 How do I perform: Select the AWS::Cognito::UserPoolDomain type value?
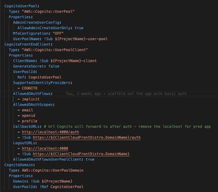[x=53, y=170]
